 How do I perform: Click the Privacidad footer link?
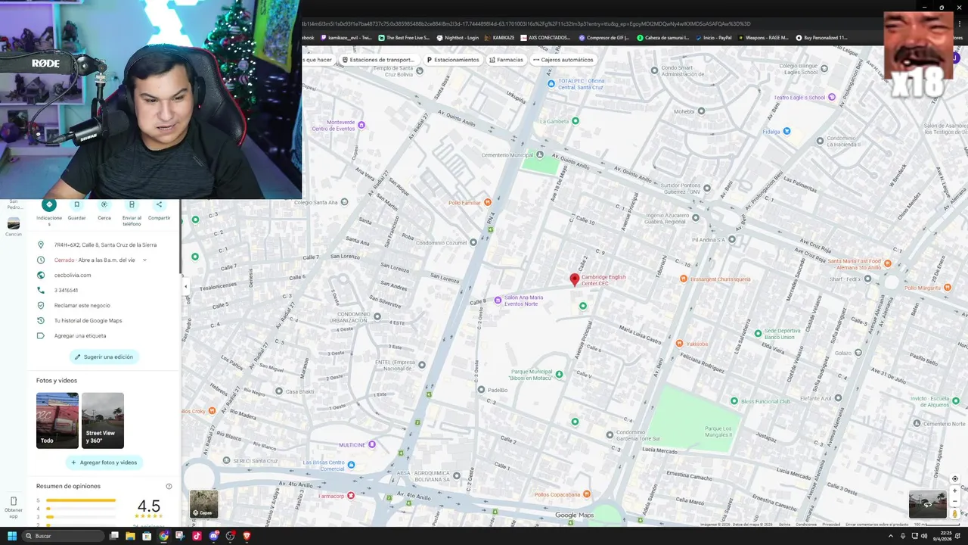(x=831, y=525)
